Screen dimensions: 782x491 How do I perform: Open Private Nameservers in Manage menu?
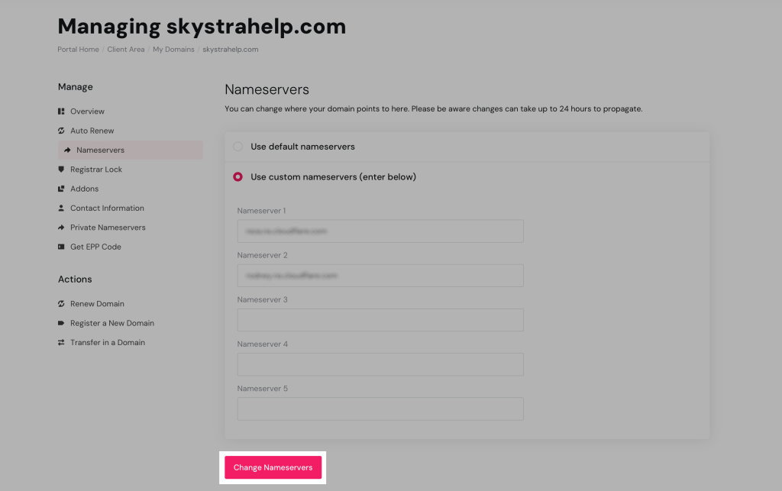108,228
